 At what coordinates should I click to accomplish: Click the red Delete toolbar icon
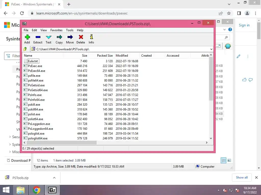81,37
